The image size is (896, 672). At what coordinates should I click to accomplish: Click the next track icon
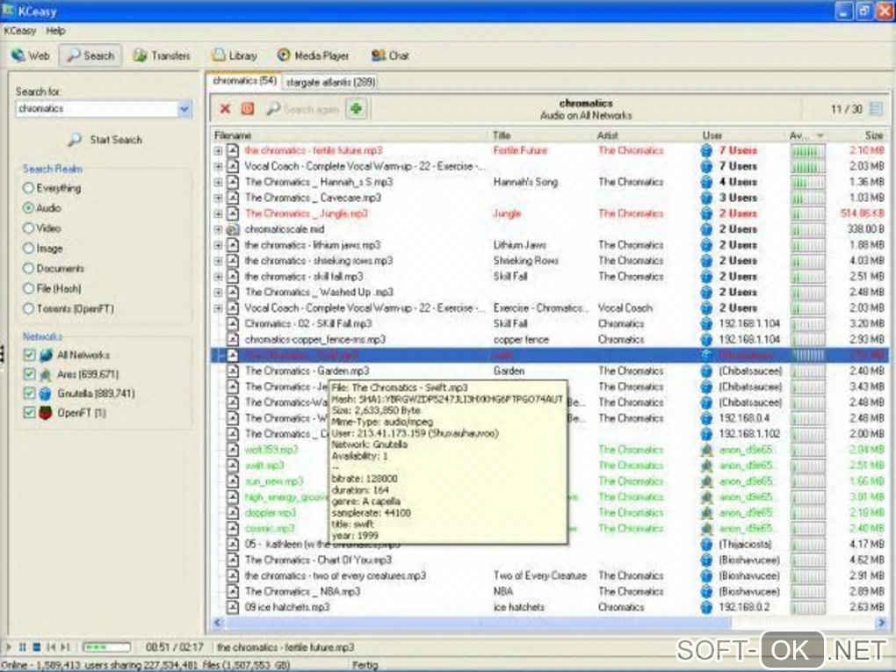point(65,647)
